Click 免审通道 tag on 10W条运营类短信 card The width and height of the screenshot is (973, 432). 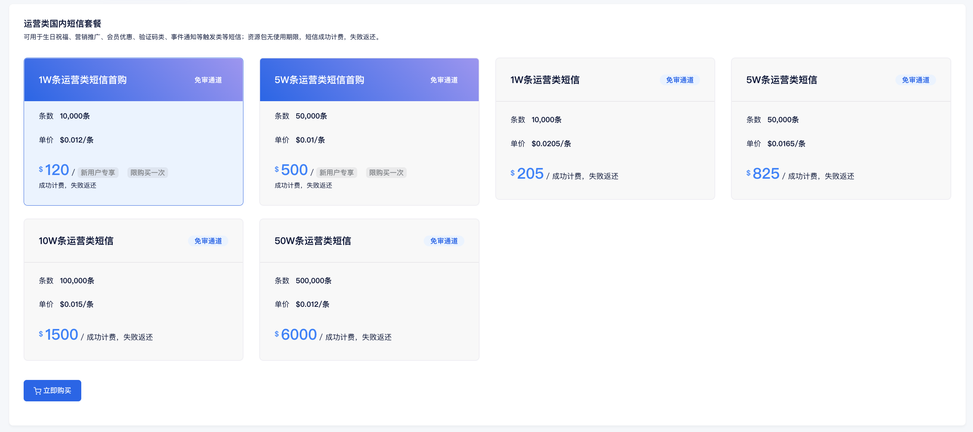[x=208, y=241]
